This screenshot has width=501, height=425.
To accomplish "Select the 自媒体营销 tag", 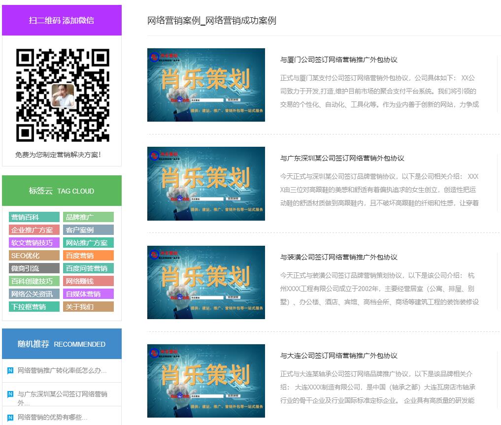I will point(88,294).
